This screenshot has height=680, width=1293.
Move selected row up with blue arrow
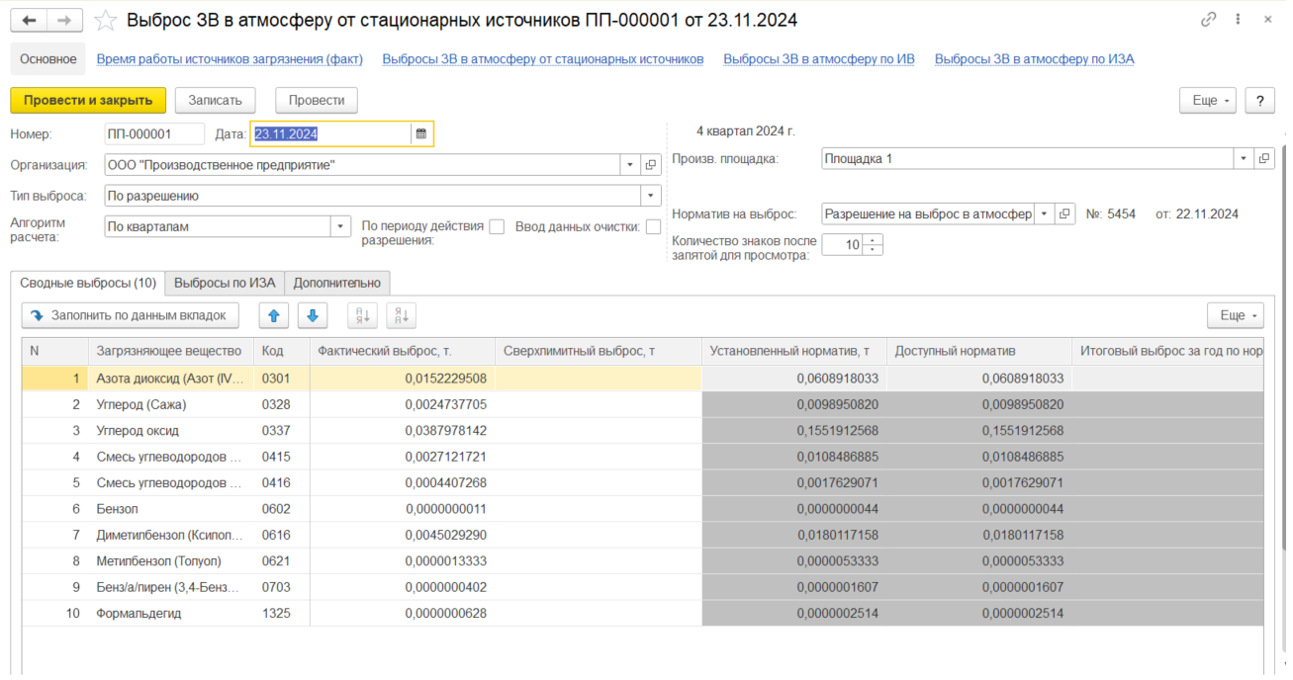click(x=274, y=315)
